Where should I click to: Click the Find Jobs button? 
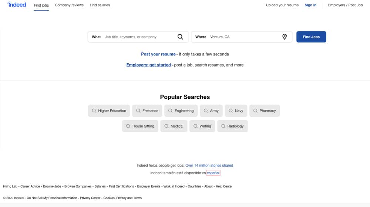(311, 37)
